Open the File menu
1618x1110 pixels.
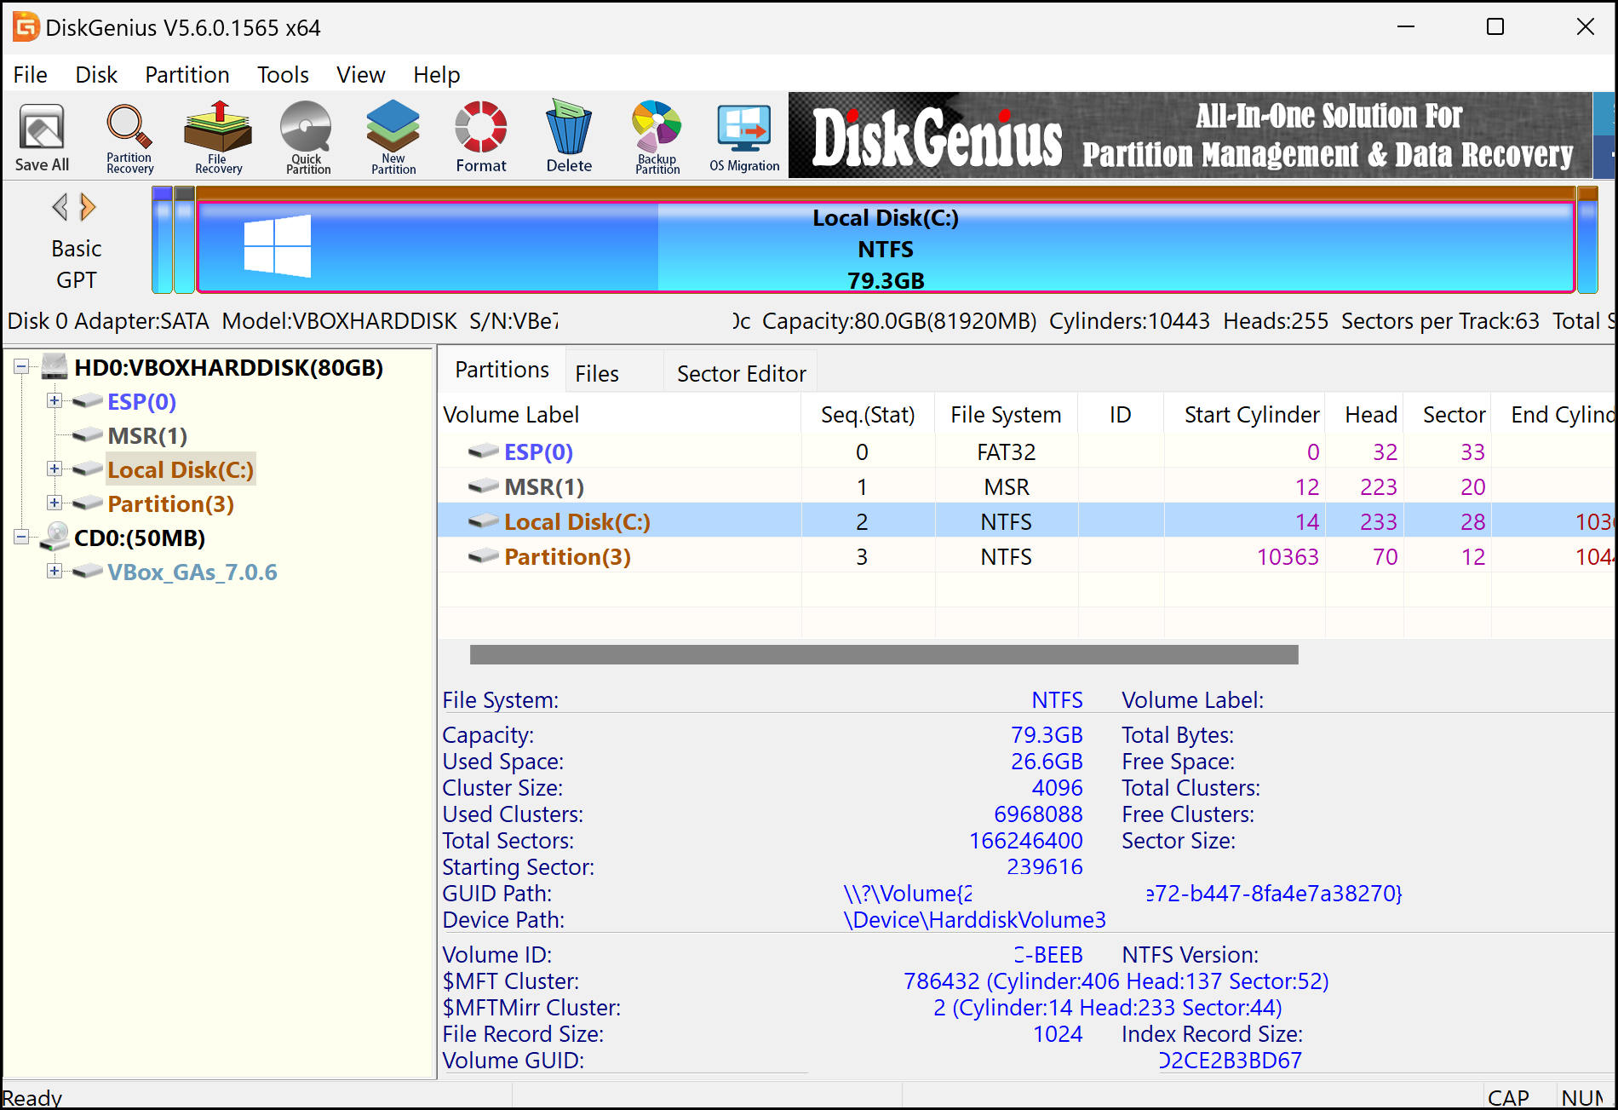pyautogui.click(x=31, y=75)
